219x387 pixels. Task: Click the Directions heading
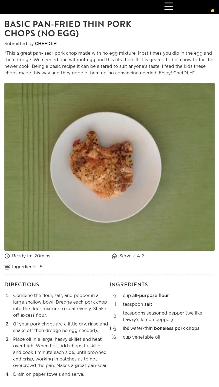[22, 285]
